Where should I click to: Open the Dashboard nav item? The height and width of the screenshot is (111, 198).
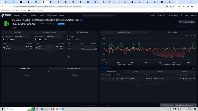17,15
